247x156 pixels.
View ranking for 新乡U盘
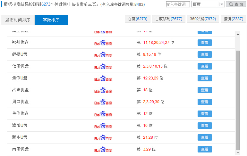[x=205, y=137]
